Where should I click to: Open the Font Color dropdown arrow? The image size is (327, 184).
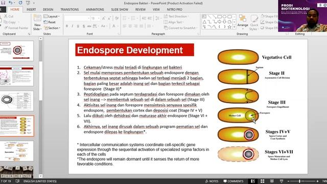[x=118, y=26]
